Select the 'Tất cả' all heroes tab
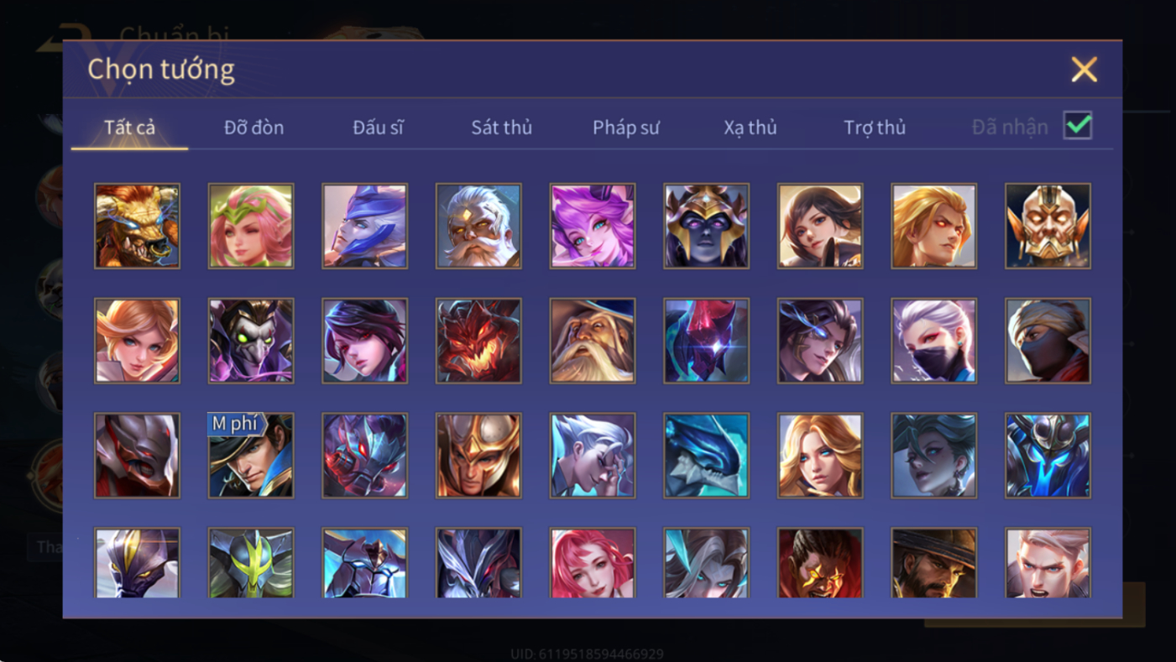Screen dimensions: 1176x662 pyautogui.click(x=129, y=128)
